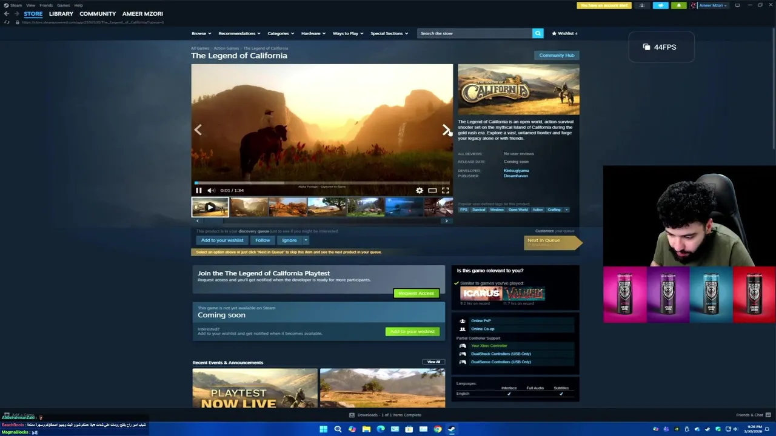The width and height of the screenshot is (776, 436).
Task: Expand the Browse store menu
Action: coord(201,33)
